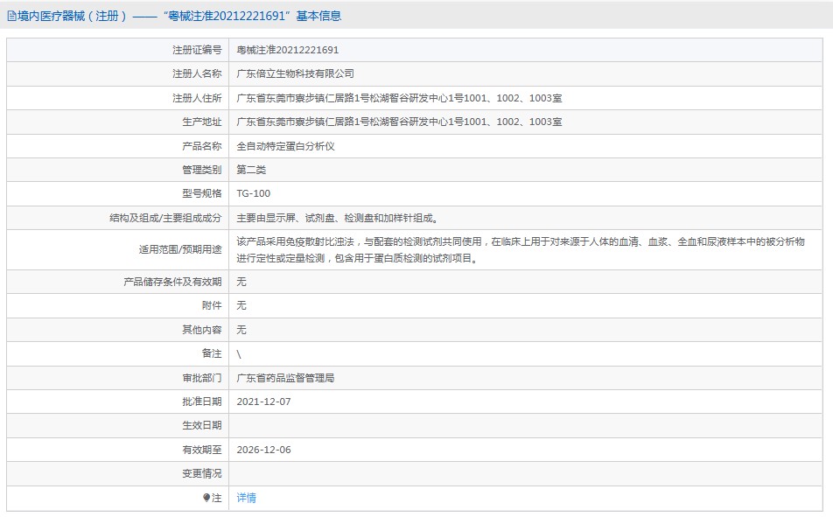Select management class value 第二类
The image size is (833, 517).
251,170
